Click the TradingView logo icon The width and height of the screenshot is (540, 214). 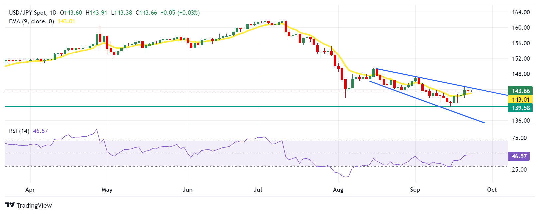pos(10,205)
